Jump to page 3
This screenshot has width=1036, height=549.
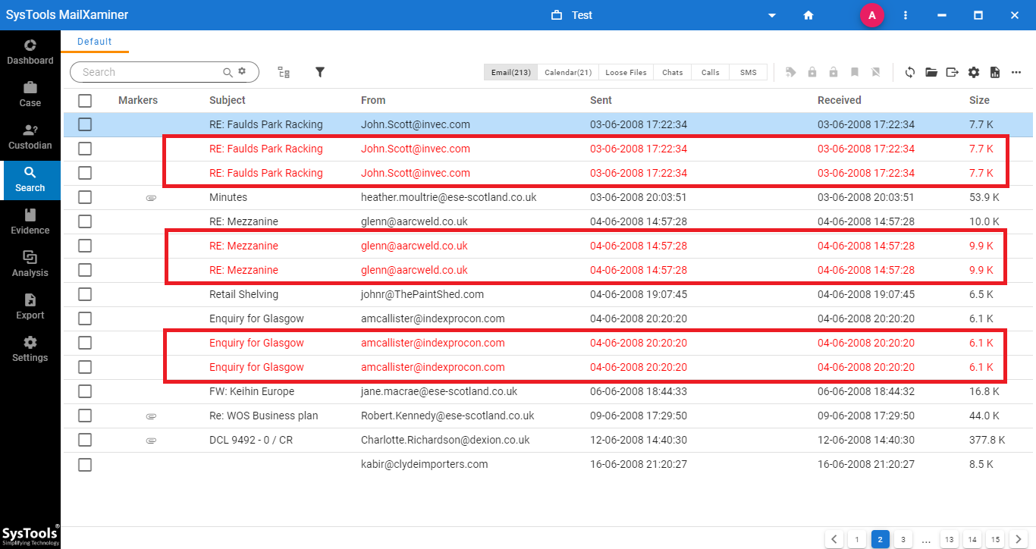click(x=903, y=539)
